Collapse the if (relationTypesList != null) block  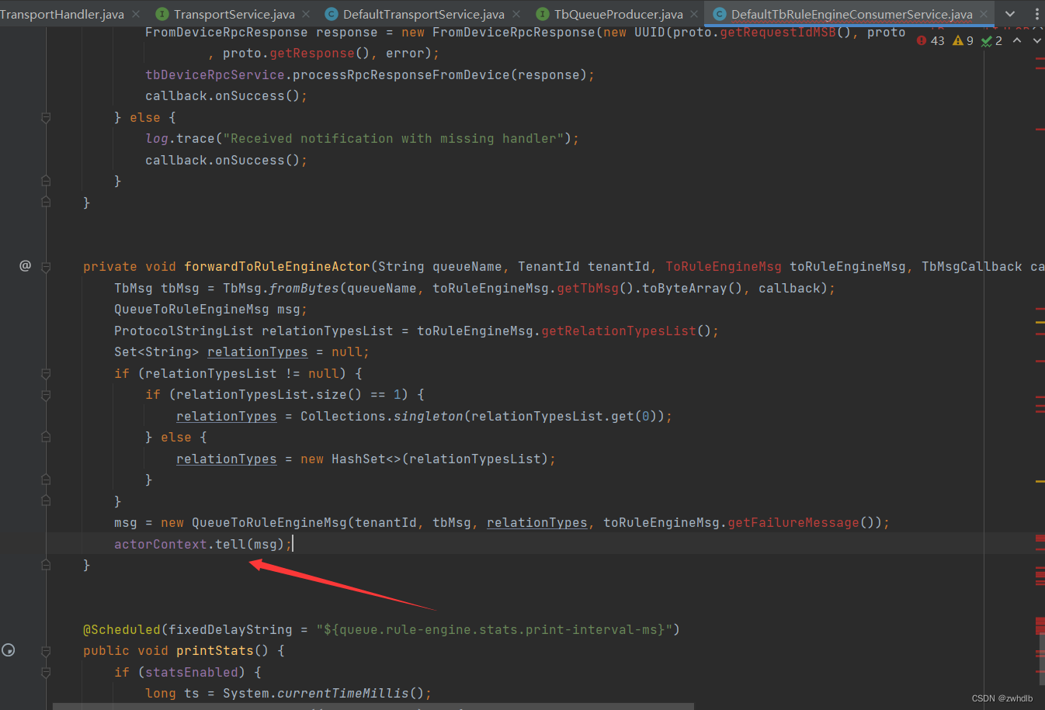coord(46,374)
